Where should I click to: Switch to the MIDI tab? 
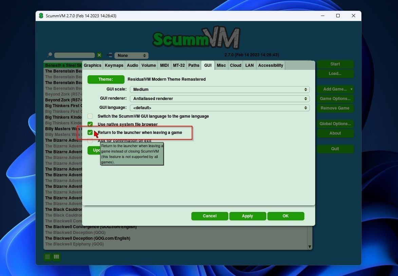164,65
